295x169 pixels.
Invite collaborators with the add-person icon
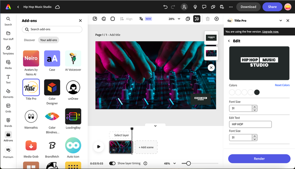tap(184, 7)
